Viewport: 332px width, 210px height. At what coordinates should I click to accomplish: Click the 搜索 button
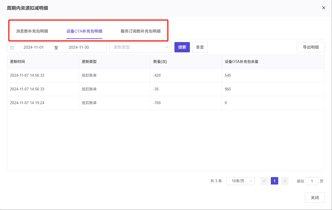point(182,47)
